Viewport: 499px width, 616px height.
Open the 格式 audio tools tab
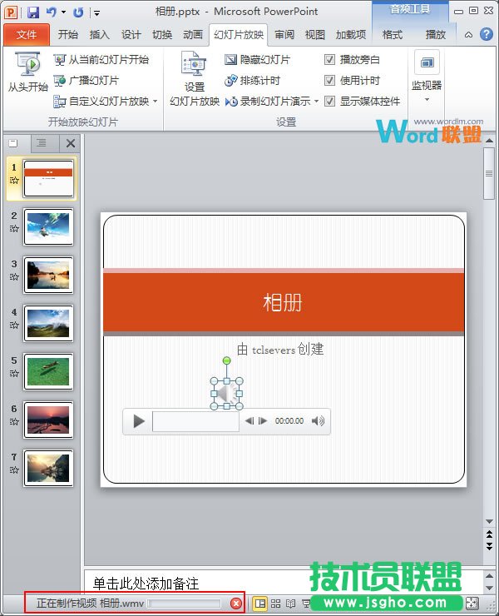coord(393,35)
